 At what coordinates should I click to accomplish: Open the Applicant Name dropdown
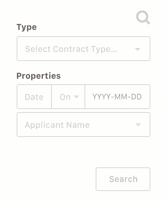tap(83, 125)
